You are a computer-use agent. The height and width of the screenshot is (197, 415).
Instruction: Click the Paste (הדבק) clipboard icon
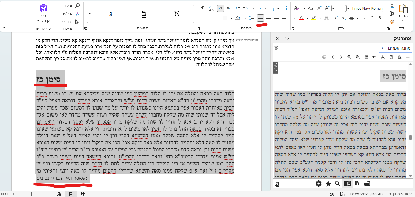404,8
